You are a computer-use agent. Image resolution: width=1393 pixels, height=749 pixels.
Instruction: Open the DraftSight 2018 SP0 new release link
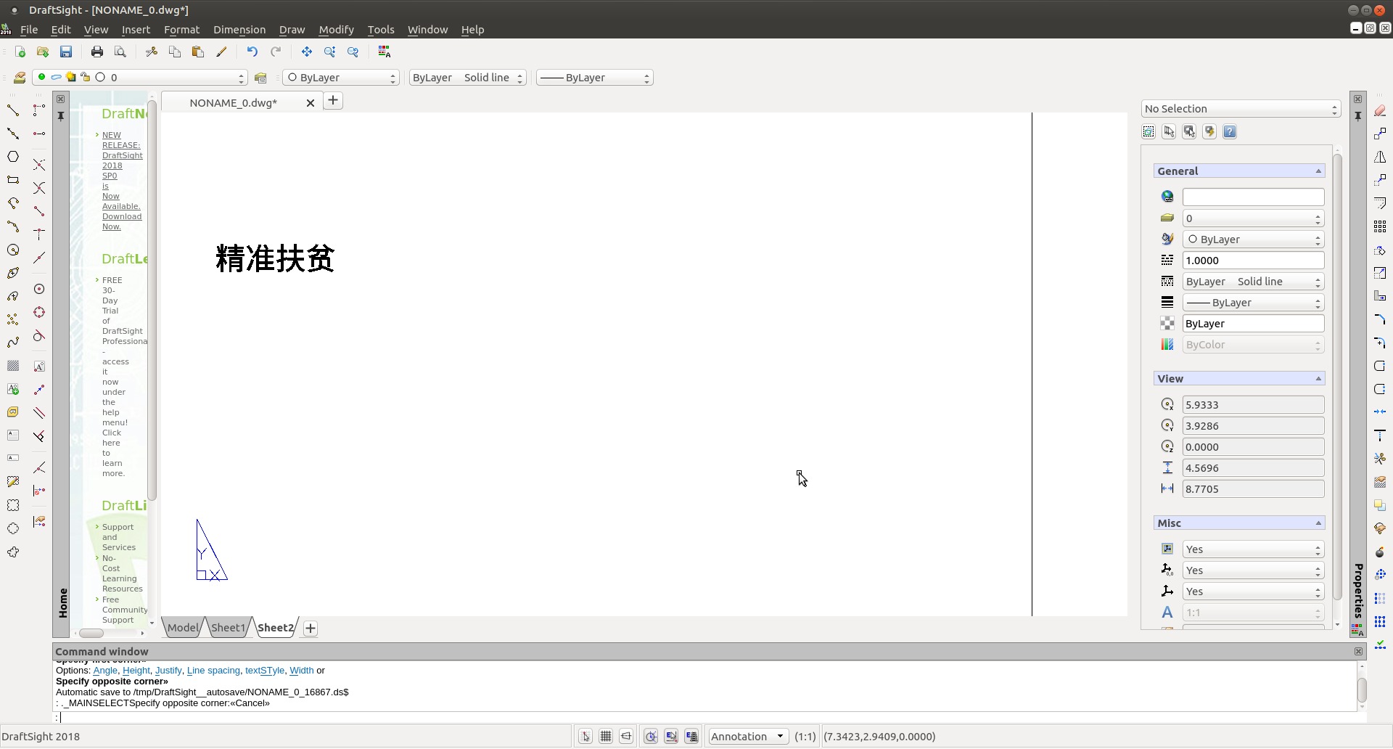122,181
